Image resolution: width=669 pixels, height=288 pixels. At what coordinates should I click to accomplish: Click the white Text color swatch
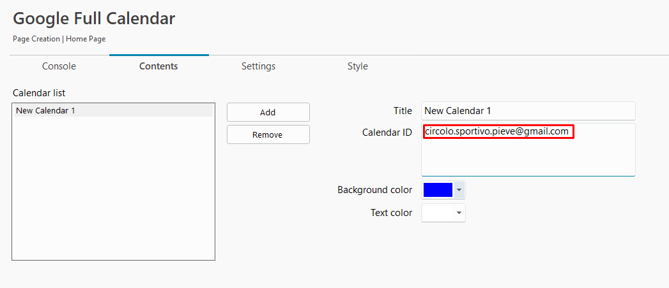[438, 213]
